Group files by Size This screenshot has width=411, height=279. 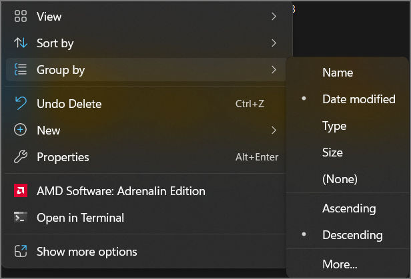click(332, 152)
